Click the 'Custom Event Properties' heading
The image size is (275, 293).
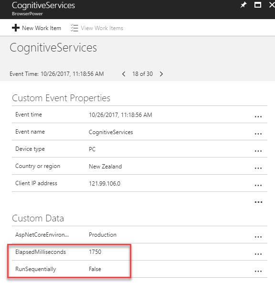[61, 98]
